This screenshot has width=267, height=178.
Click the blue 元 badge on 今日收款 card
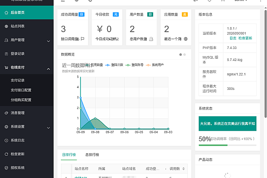tap(116, 15)
